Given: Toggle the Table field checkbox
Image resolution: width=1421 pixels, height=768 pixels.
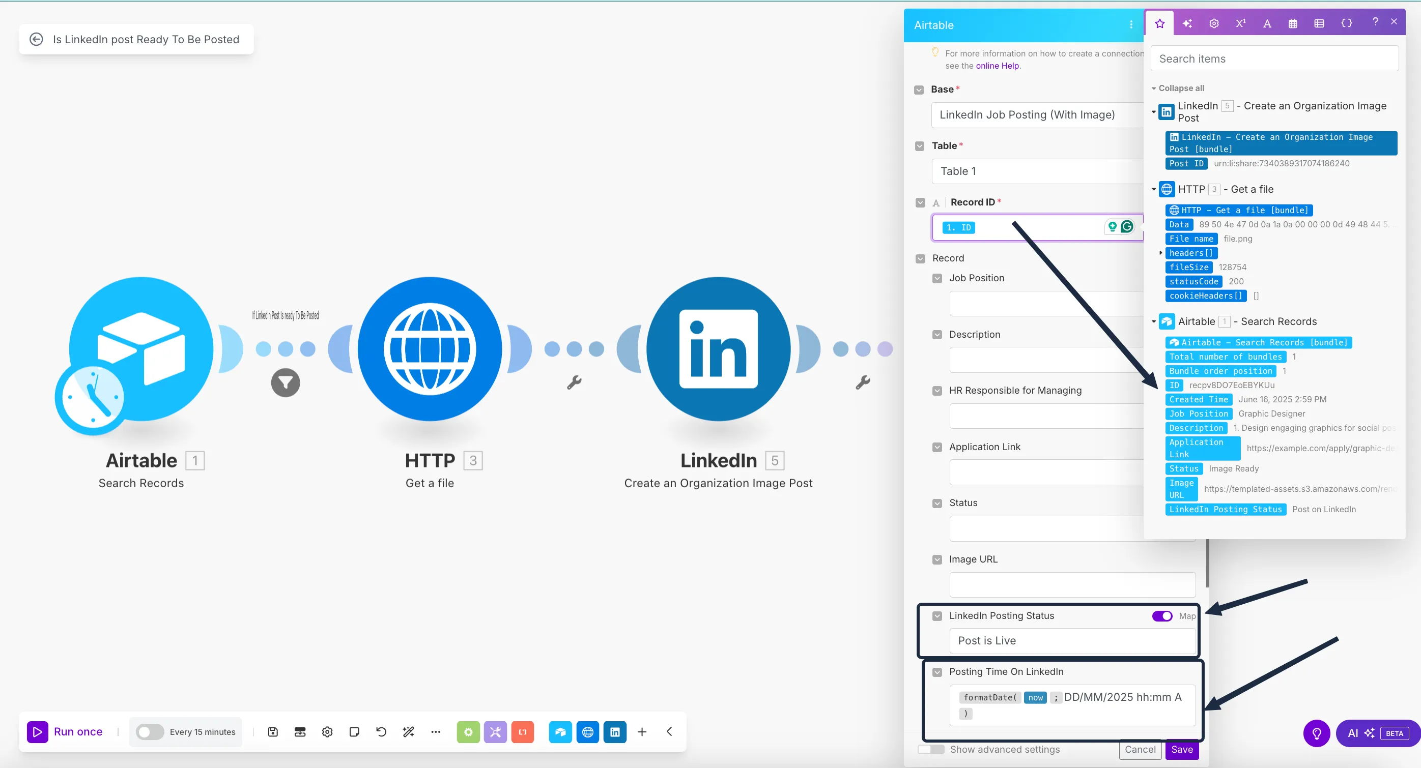Looking at the screenshot, I should pos(919,146).
